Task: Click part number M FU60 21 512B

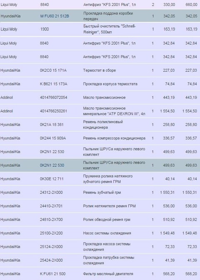Action: tap(55, 16)
